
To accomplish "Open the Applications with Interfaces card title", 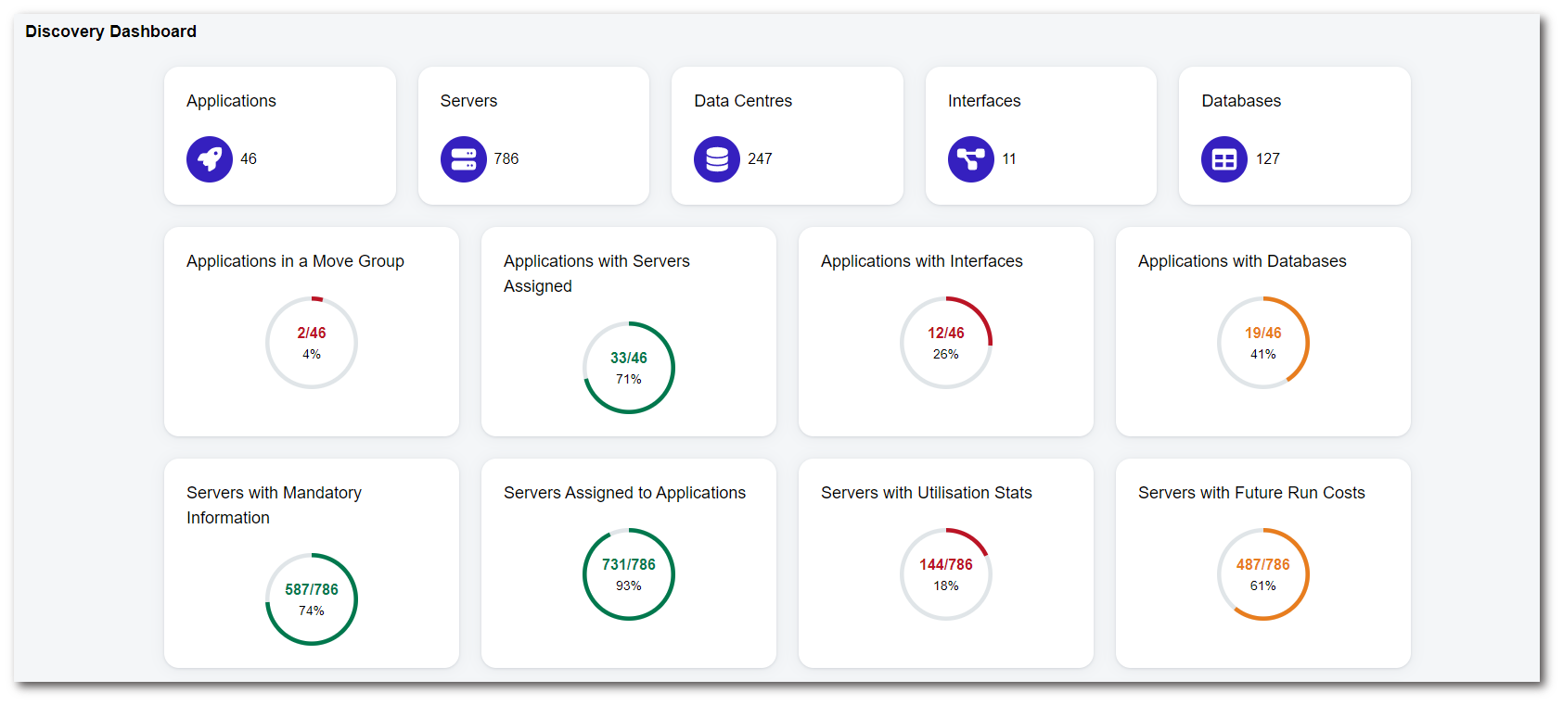I will pyautogui.click(x=921, y=261).
